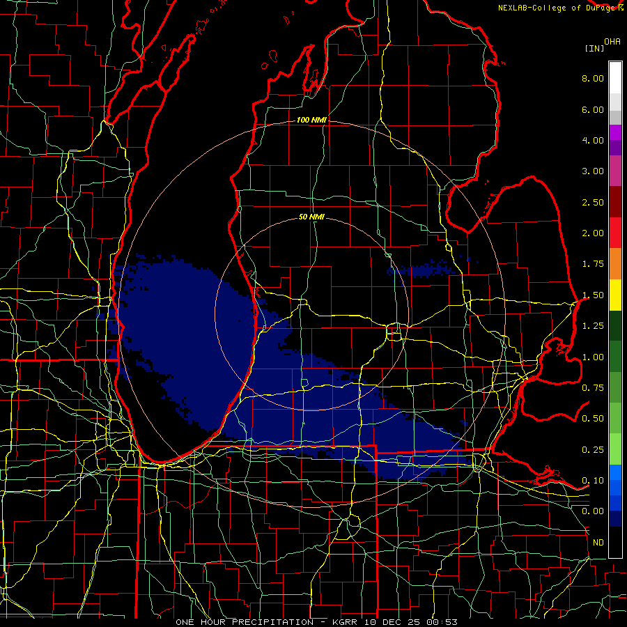The width and height of the screenshot is (627, 627).
Task: Click the '0.10' legend value
Action: pyautogui.click(x=593, y=481)
